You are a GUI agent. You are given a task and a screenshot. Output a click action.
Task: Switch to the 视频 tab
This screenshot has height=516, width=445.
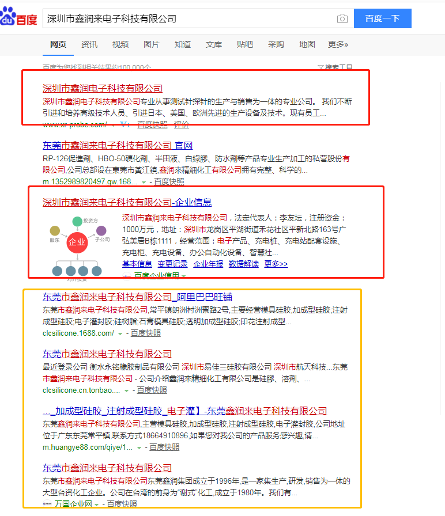pyautogui.click(x=120, y=44)
